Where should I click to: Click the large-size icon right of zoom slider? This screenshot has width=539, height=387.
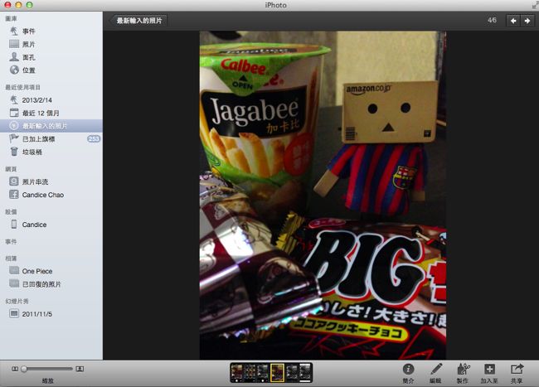click(80, 369)
